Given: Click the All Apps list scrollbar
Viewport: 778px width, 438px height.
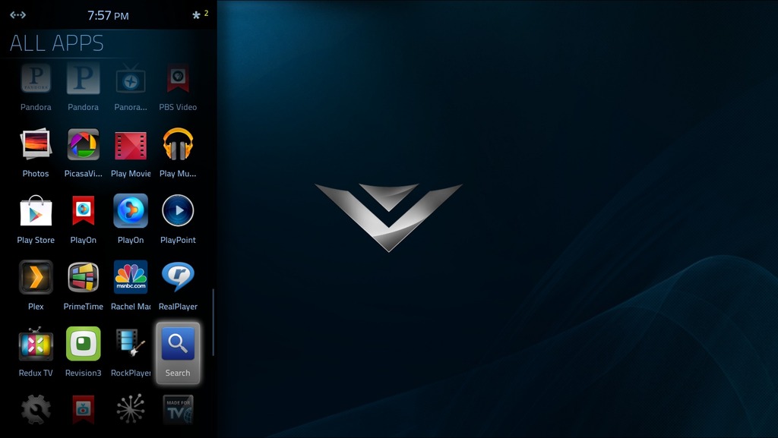Looking at the screenshot, I should [213, 322].
